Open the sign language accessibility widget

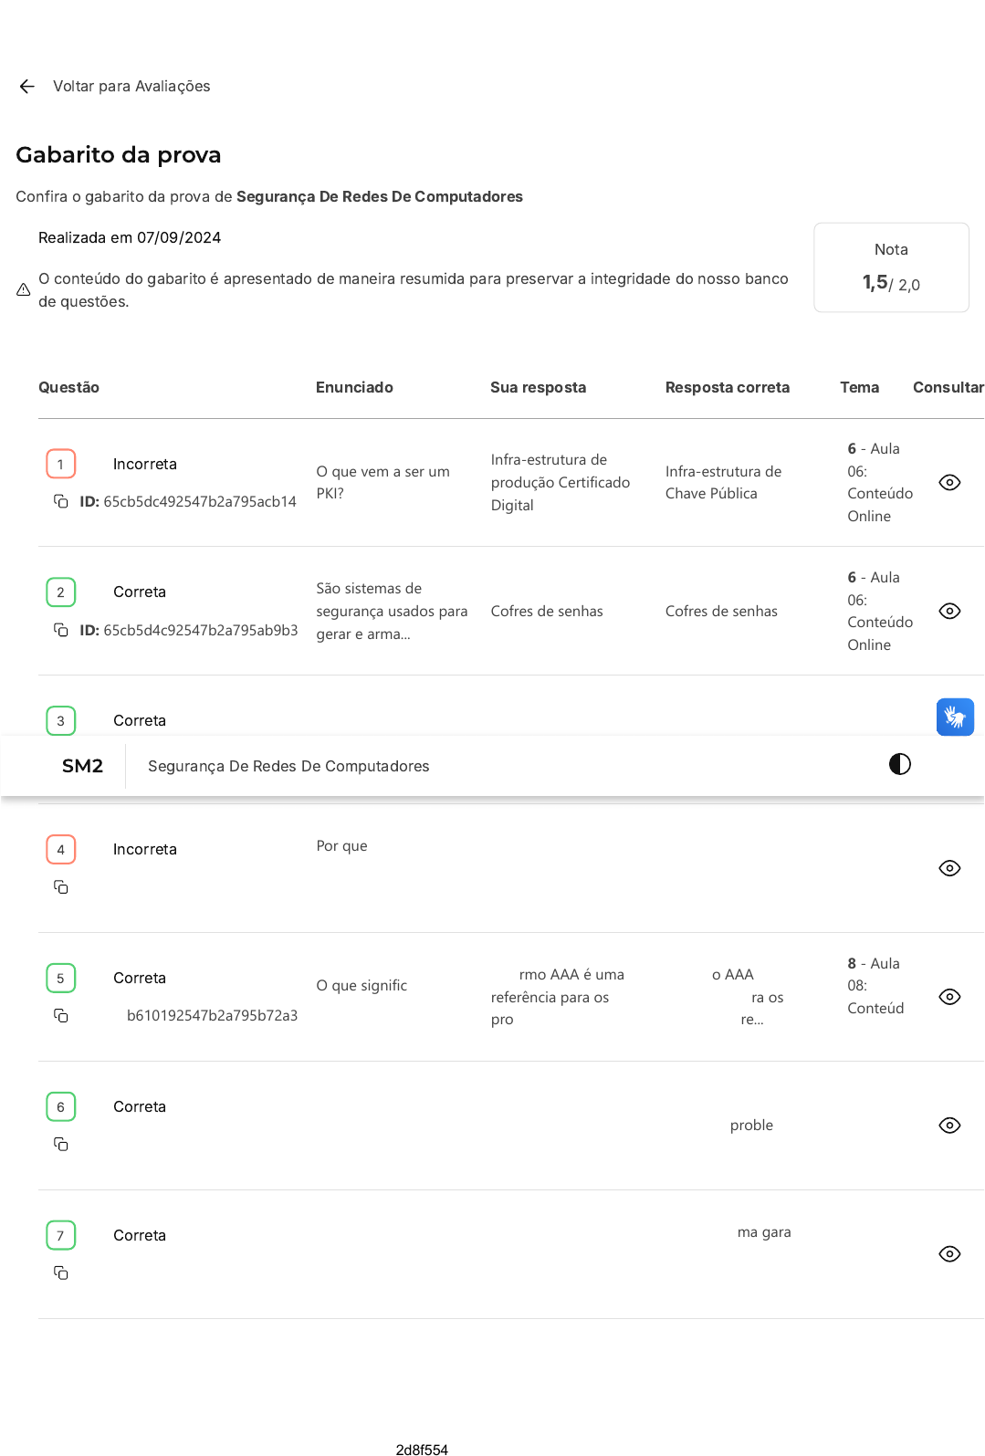955,717
